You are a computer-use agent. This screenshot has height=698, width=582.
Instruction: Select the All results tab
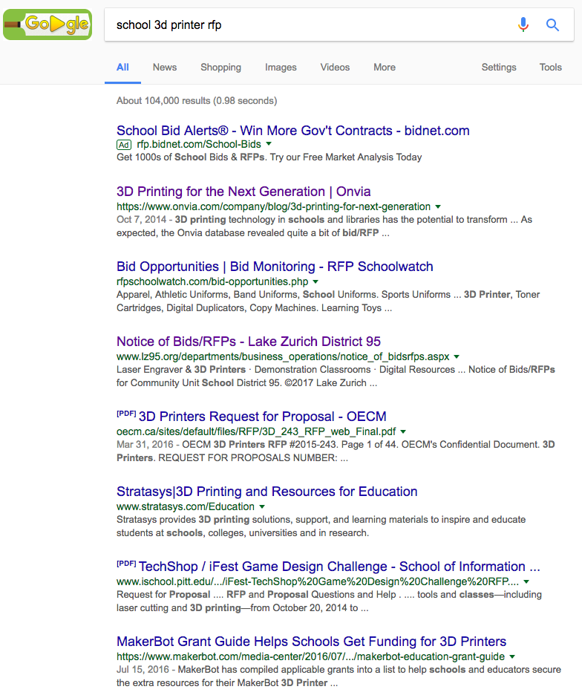coord(122,68)
